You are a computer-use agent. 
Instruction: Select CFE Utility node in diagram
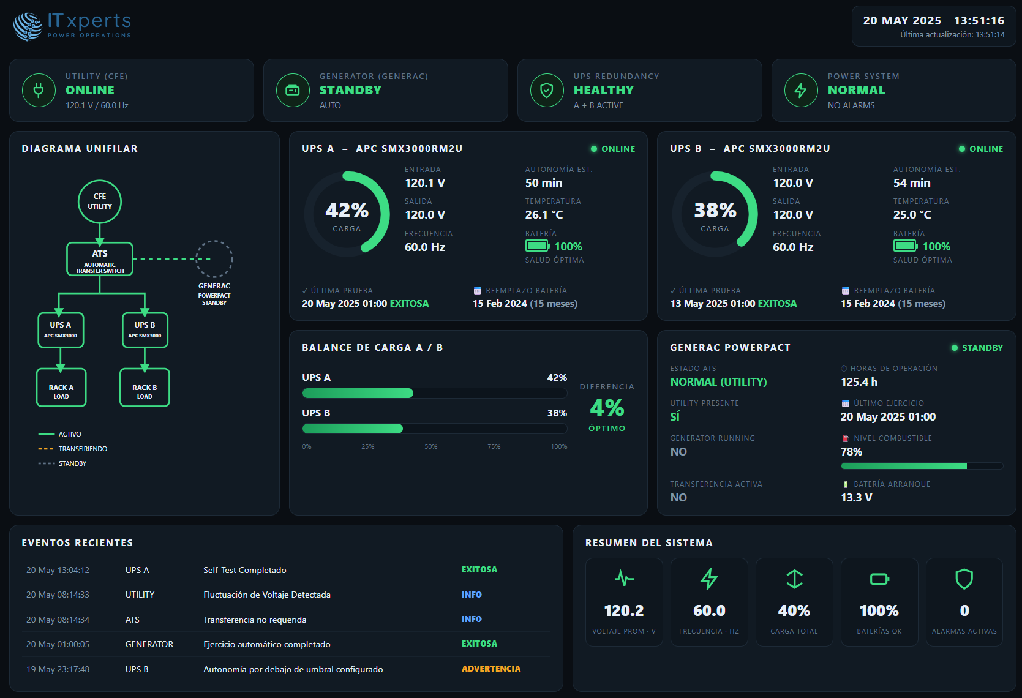pyautogui.click(x=100, y=201)
